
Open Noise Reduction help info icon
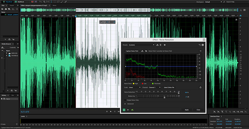click(203, 45)
